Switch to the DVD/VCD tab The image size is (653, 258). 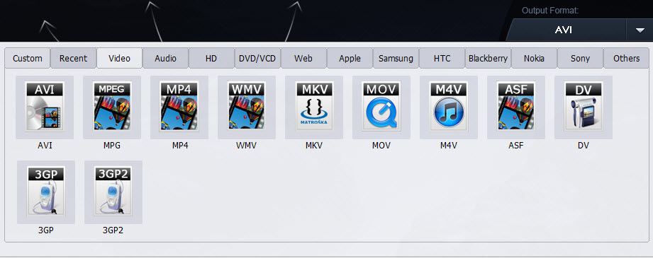tap(257, 58)
